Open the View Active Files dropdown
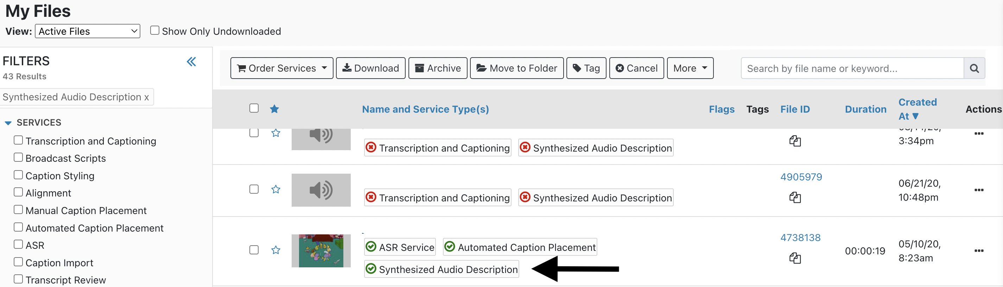Screen dimensions: 1003x287 coord(88,31)
